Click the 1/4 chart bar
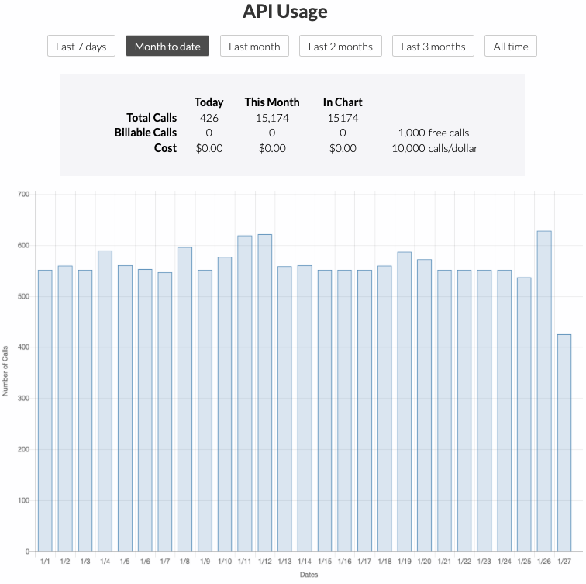 tap(105, 401)
